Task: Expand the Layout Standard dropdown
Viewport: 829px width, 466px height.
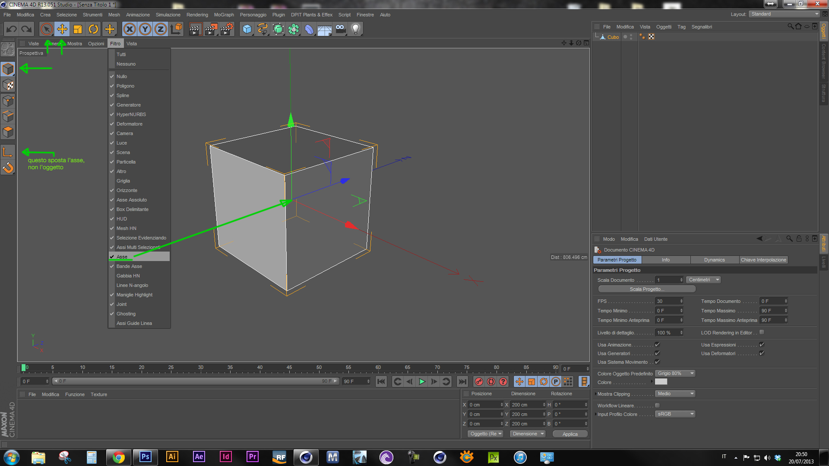Action: click(x=784, y=14)
